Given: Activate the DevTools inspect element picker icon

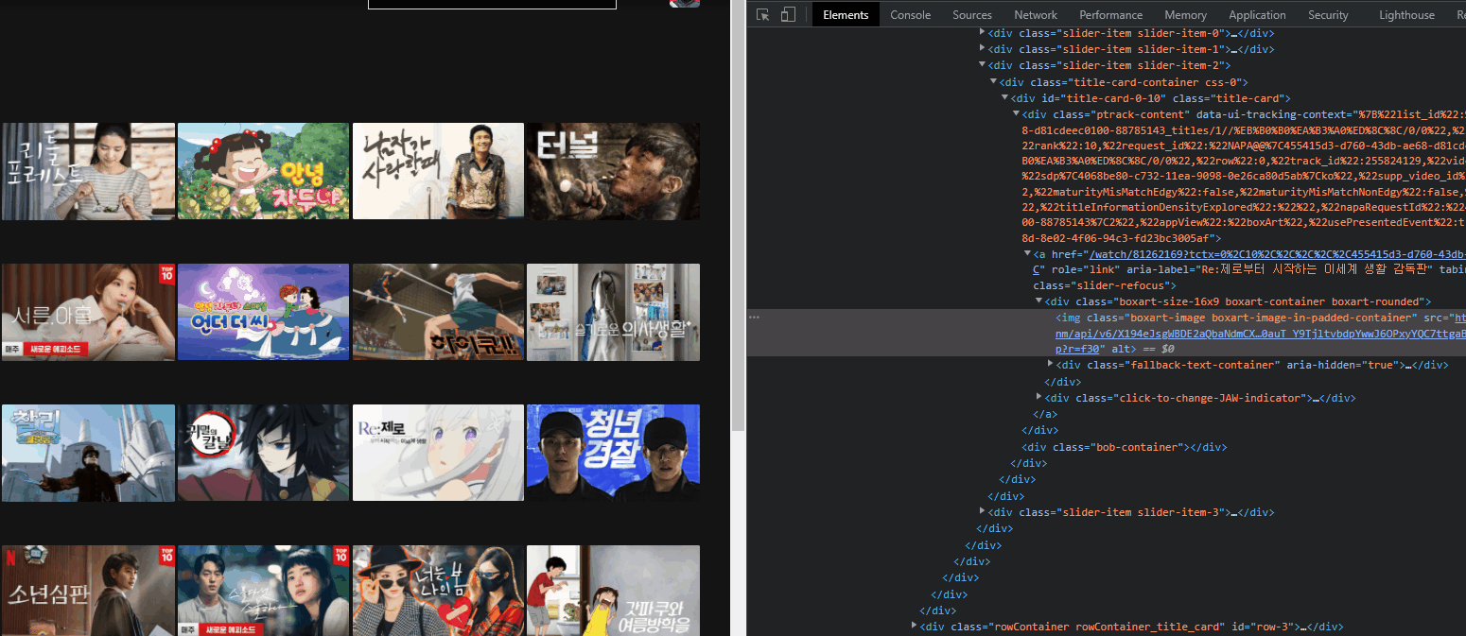Looking at the screenshot, I should (763, 14).
